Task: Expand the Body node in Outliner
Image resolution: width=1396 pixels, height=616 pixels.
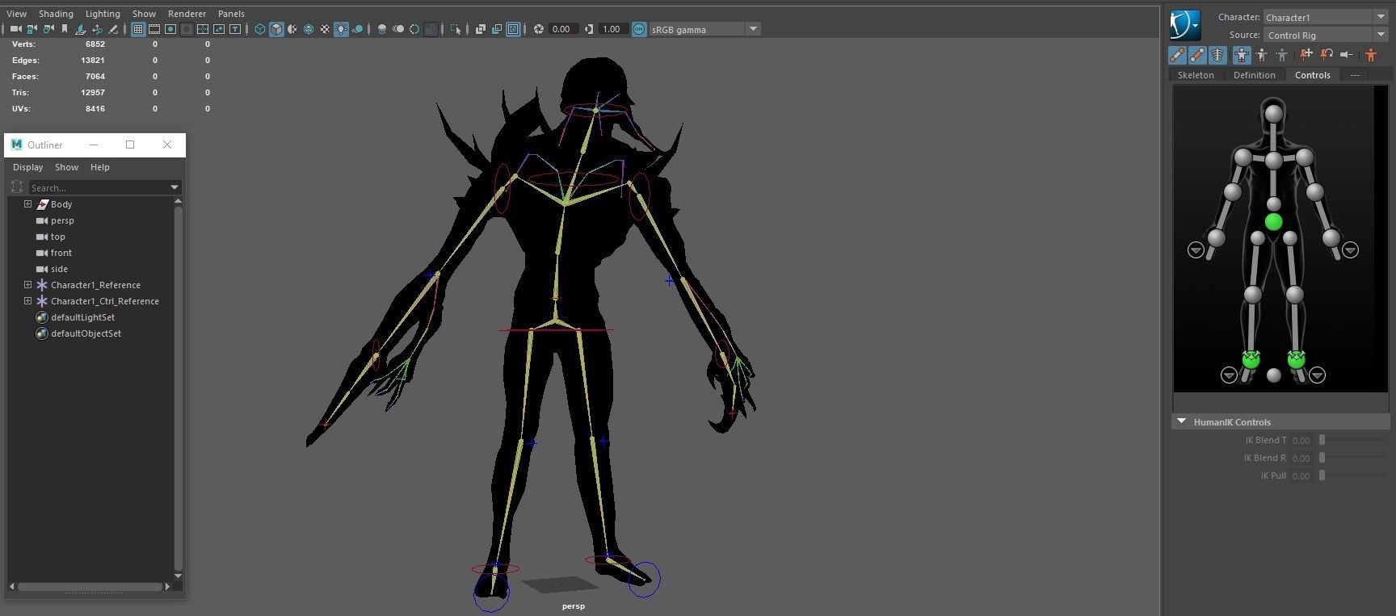Action: pos(27,204)
